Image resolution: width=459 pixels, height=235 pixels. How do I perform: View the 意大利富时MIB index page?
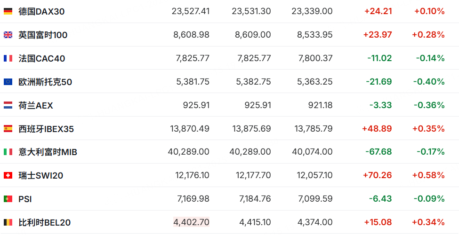[48, 152]
